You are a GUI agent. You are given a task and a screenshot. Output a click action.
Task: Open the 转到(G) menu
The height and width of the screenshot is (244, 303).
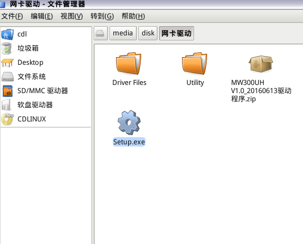[x=102, y=16]
